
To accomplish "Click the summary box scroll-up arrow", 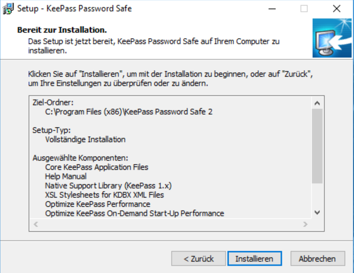I will (317, 103).
